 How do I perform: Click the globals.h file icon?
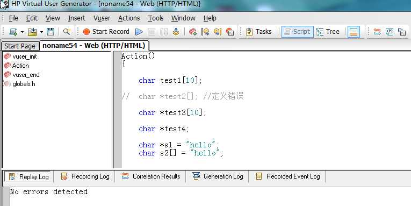point(7,84)
